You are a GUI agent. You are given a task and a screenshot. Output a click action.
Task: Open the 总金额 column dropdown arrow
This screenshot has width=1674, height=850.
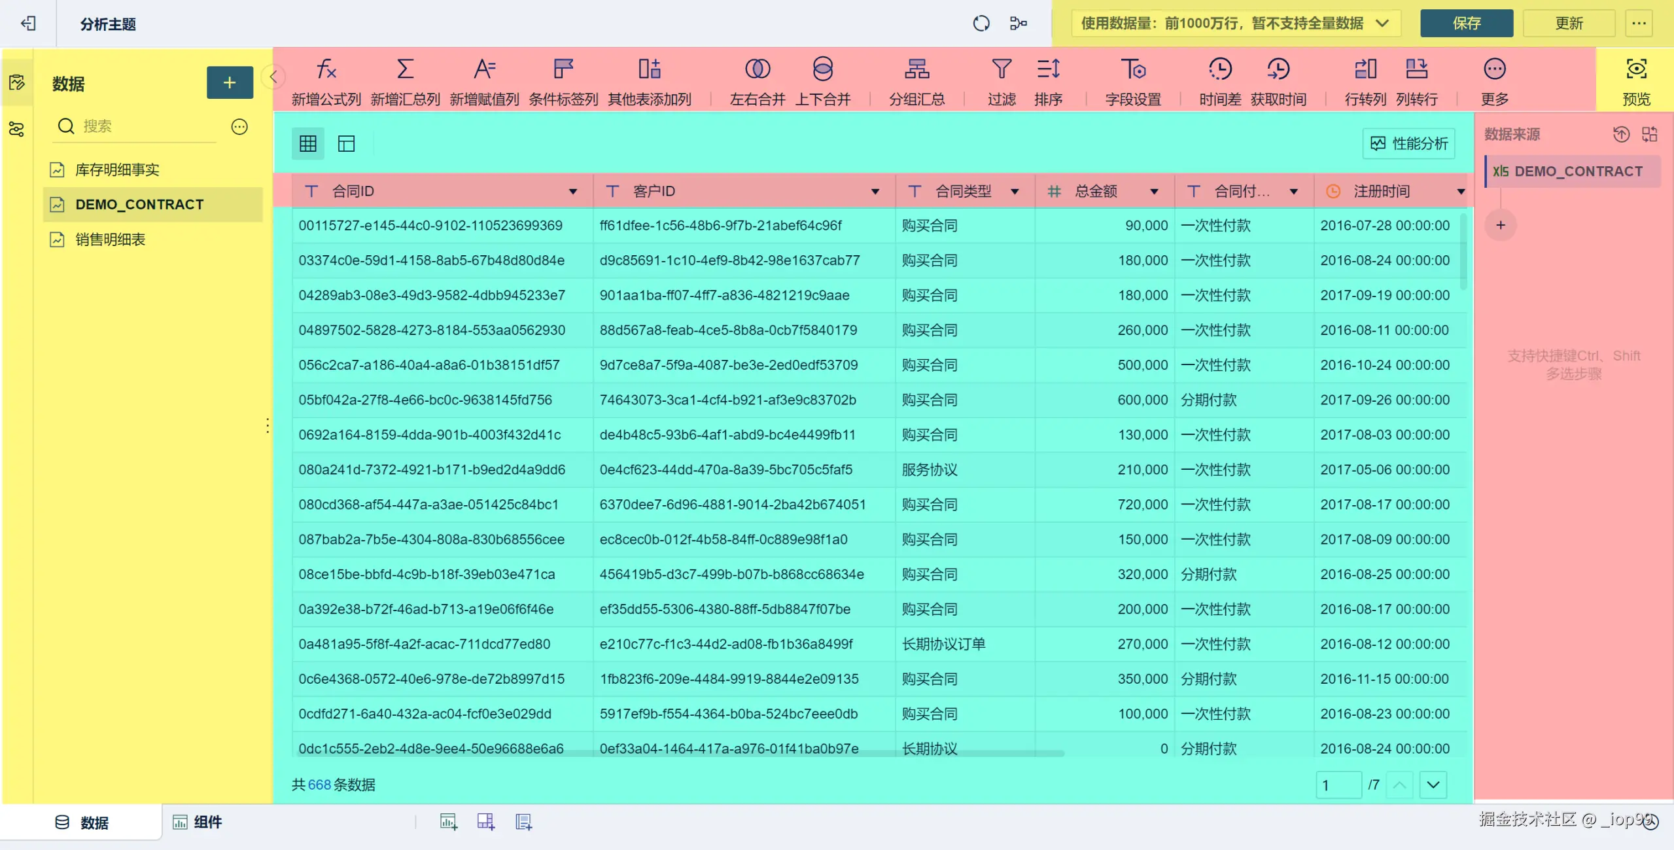point(1154,192)
